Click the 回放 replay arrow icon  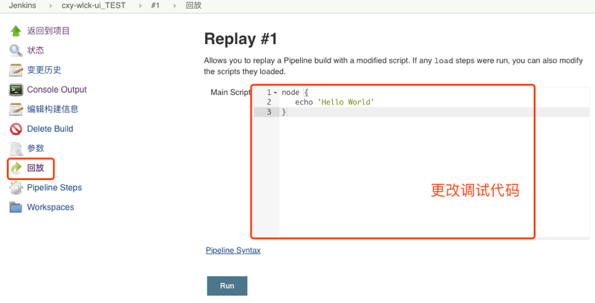(x=16, y=168)
